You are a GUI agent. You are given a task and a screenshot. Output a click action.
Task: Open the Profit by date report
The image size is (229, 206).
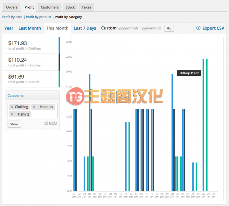point(12,17)
